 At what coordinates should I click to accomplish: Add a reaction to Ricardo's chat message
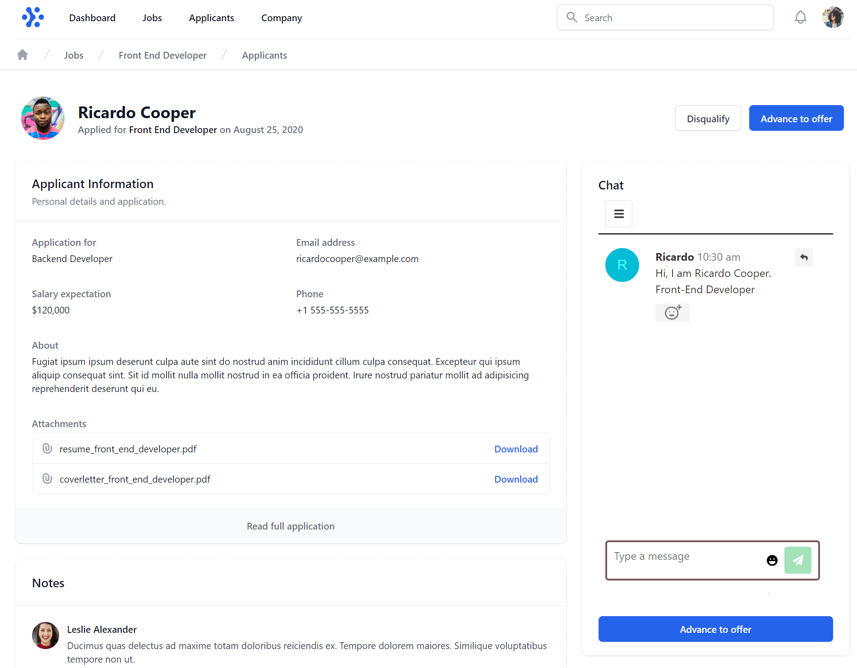672,312
